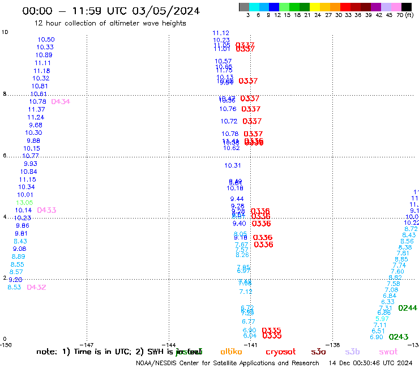
Task: Click the 11.12 value atop middle track
Action: coord(221,33)
